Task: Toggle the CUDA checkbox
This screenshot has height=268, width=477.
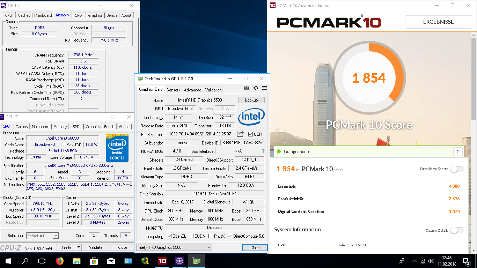Action: (x=191, y=236)
